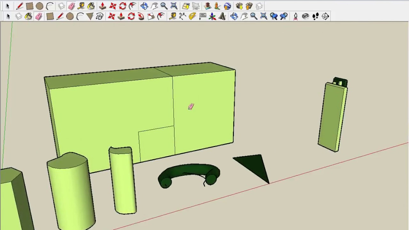Click Share Model upload icon
409x230 pixels.
click(x=249, y=6)
